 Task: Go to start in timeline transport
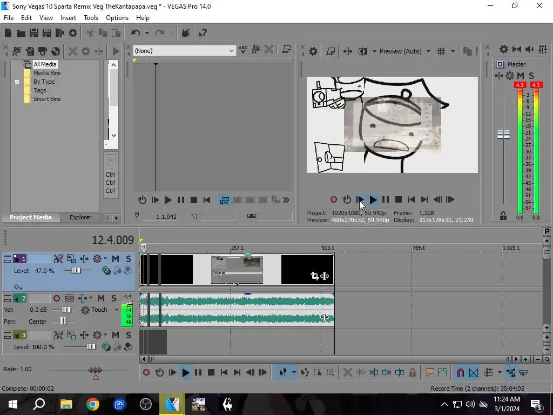coord(224,373)
